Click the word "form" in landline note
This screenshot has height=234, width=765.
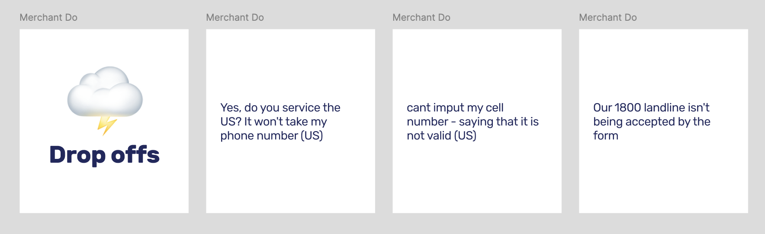(x=605, y=136)
